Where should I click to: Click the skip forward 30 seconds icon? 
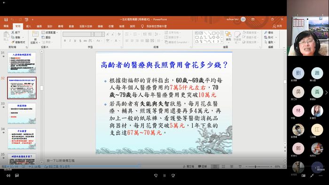173,176
